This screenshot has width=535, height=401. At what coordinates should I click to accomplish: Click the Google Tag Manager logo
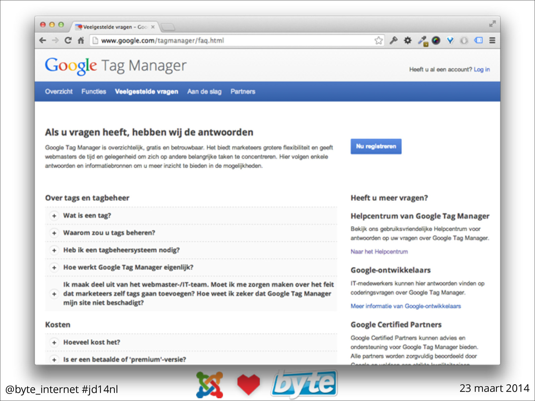coord(116,66)
